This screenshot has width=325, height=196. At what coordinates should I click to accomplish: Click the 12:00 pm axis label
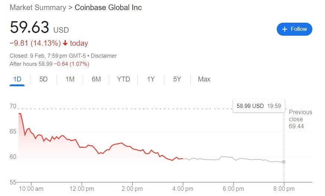click(82, 189)
